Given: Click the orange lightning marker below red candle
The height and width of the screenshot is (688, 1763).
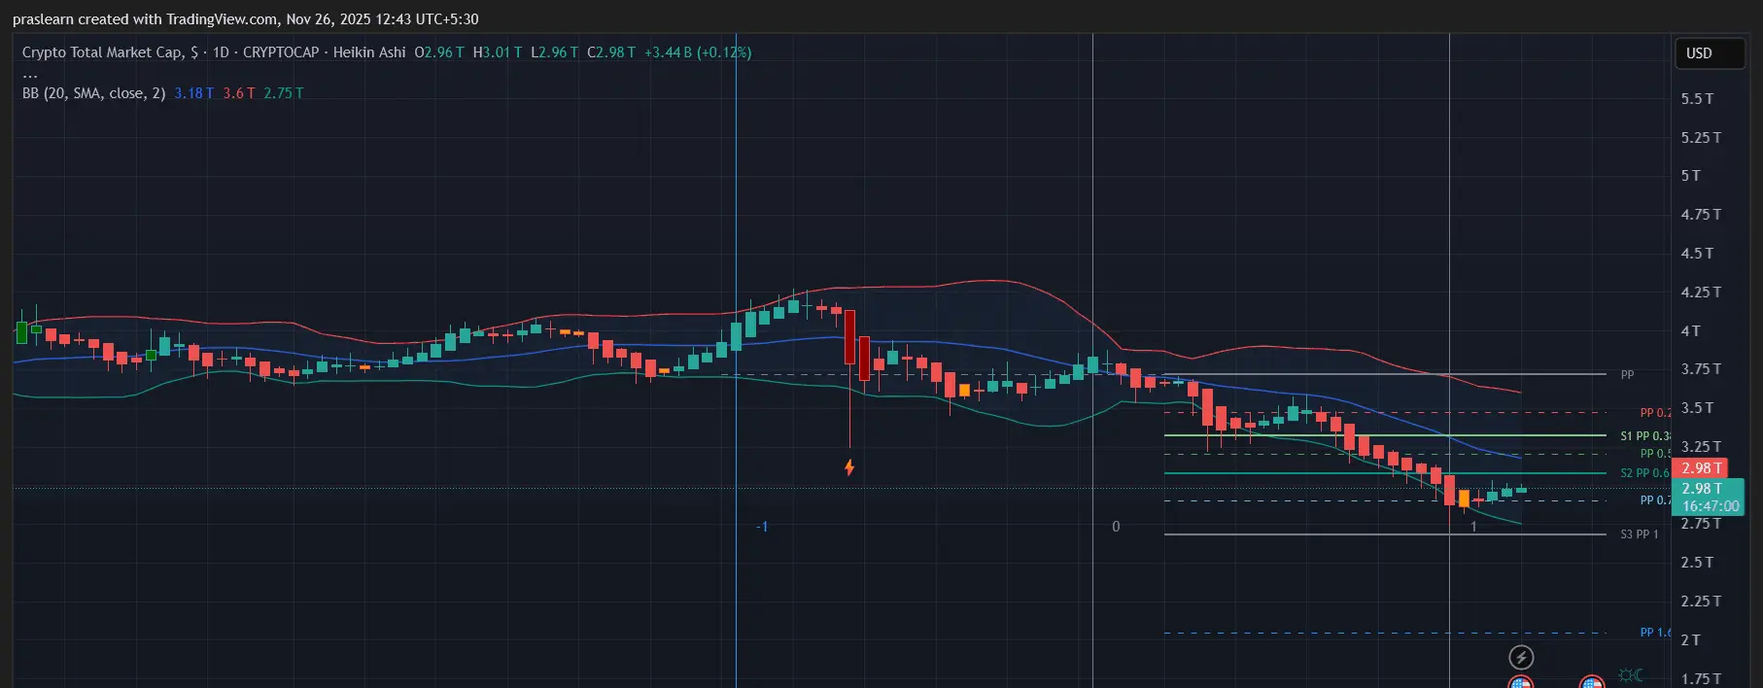Looking at the screenshot, I should click(x=849, y=467).
